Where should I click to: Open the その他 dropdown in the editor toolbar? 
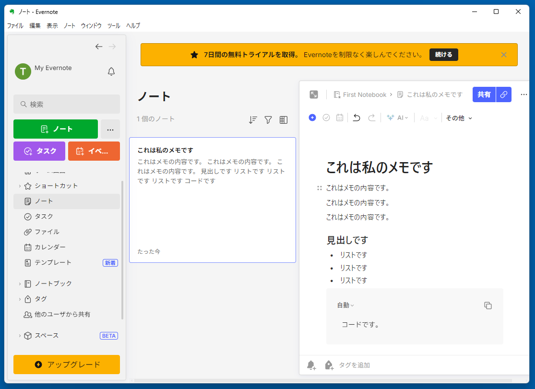459,118
